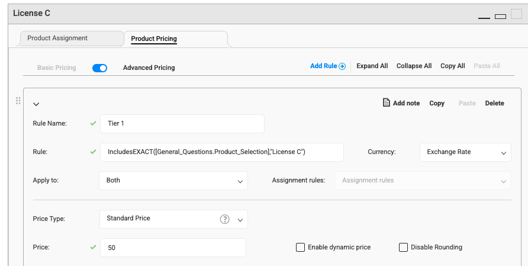Screen dimensions: 528x266
Task: Click the greyed Paste All button
Action: click(x=487, y=66)
